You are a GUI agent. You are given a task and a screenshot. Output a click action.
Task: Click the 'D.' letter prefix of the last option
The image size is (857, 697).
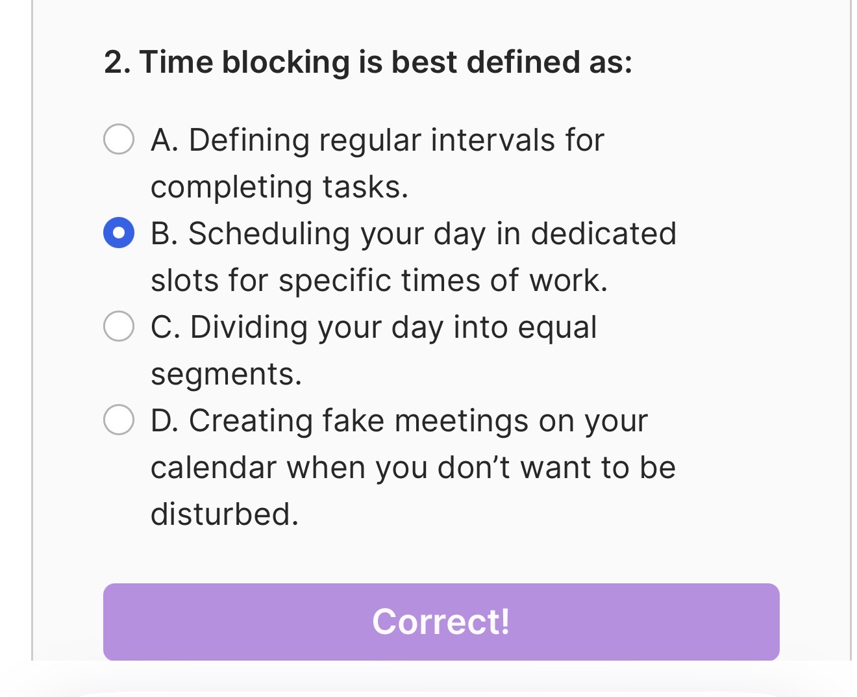164,421
